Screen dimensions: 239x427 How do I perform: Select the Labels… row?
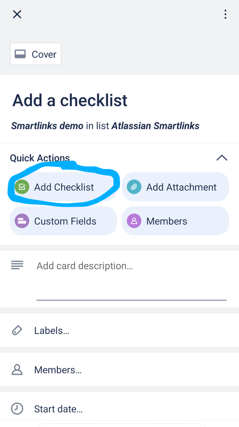click(x=119, y=330)
